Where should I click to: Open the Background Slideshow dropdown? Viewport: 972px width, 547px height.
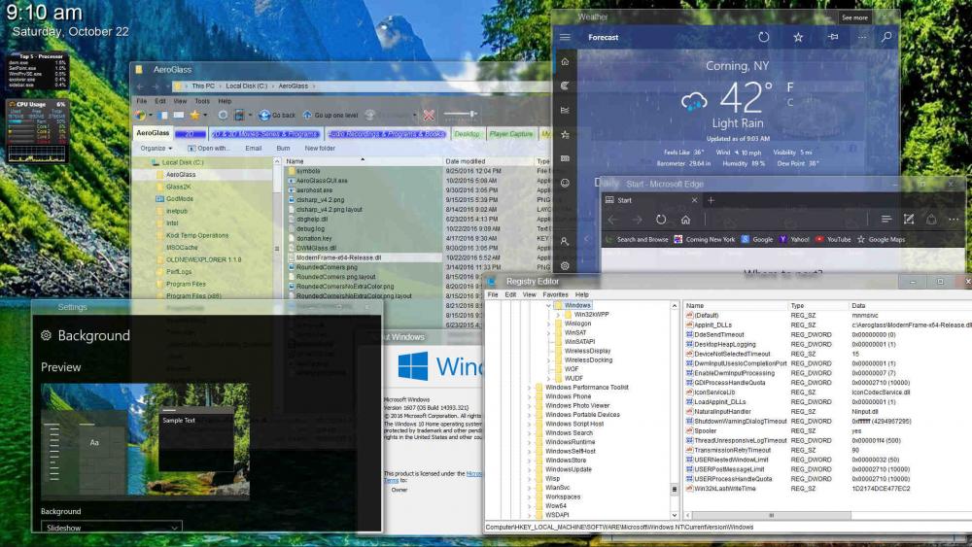click(112, 528)
